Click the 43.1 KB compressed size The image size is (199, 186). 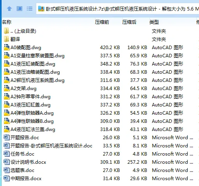point(139,129)
